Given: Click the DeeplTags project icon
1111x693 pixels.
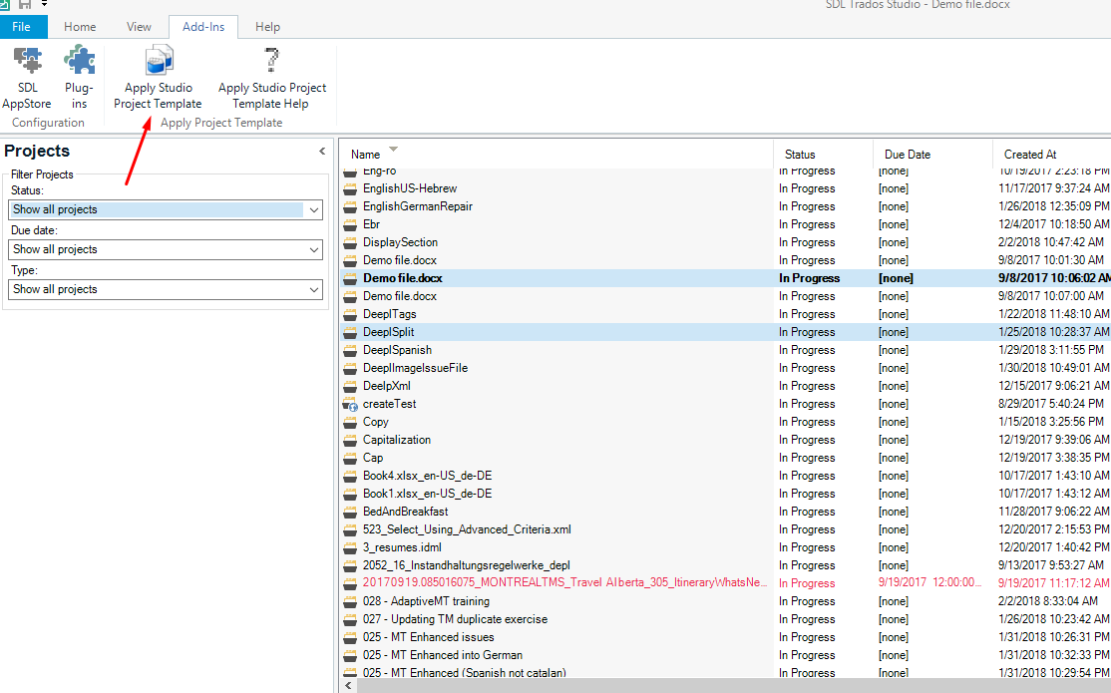Looking at the screenshot, I should pos(350,315).
